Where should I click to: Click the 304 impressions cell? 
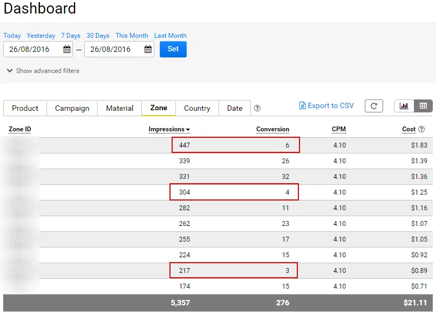click(x=185, y=192)
